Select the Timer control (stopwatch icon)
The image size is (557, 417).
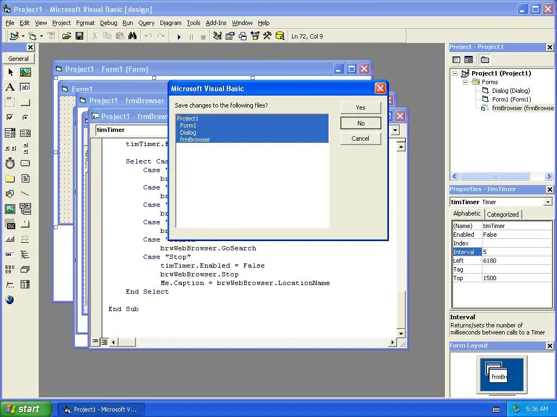[x=10, y=163]
